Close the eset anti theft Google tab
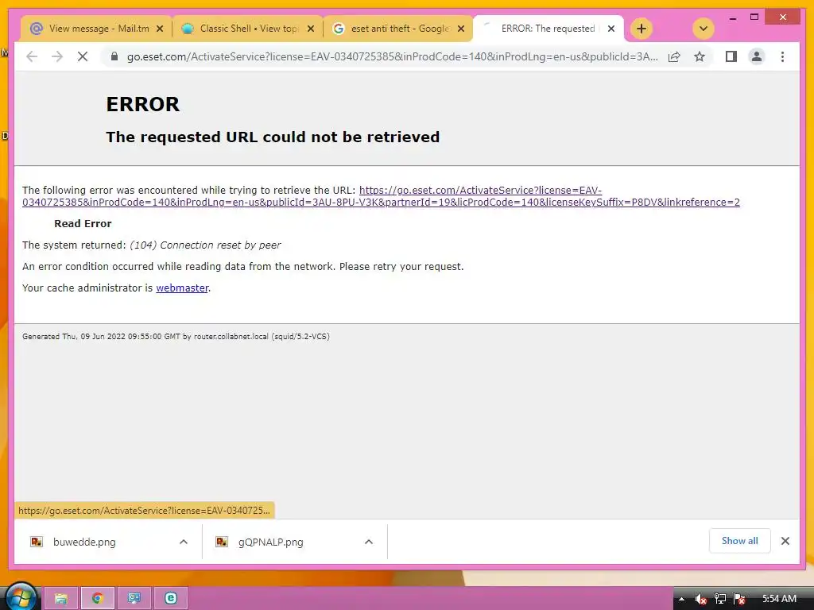 pos(460,29)
